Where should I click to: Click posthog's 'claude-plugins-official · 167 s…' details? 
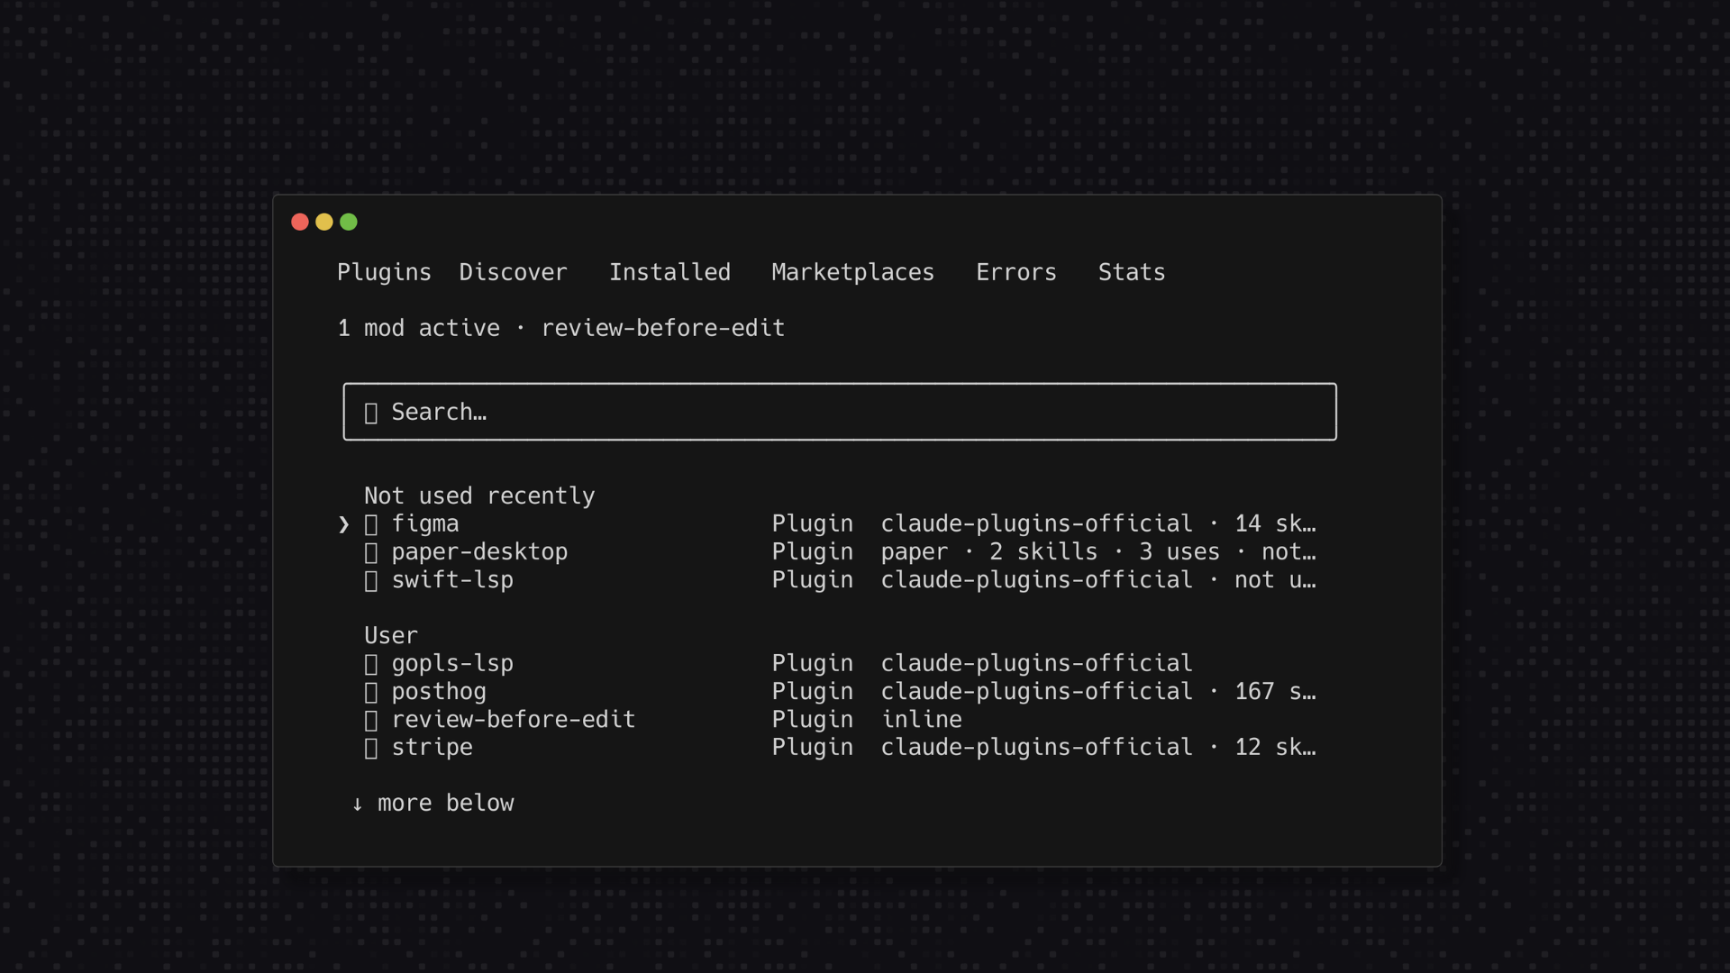[x=1098, y=691]
